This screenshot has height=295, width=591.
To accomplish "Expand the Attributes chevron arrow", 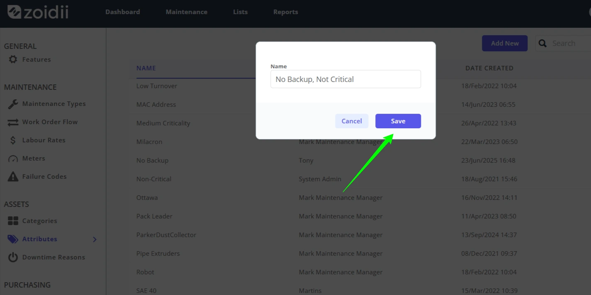I will click(x=95, y=239).
